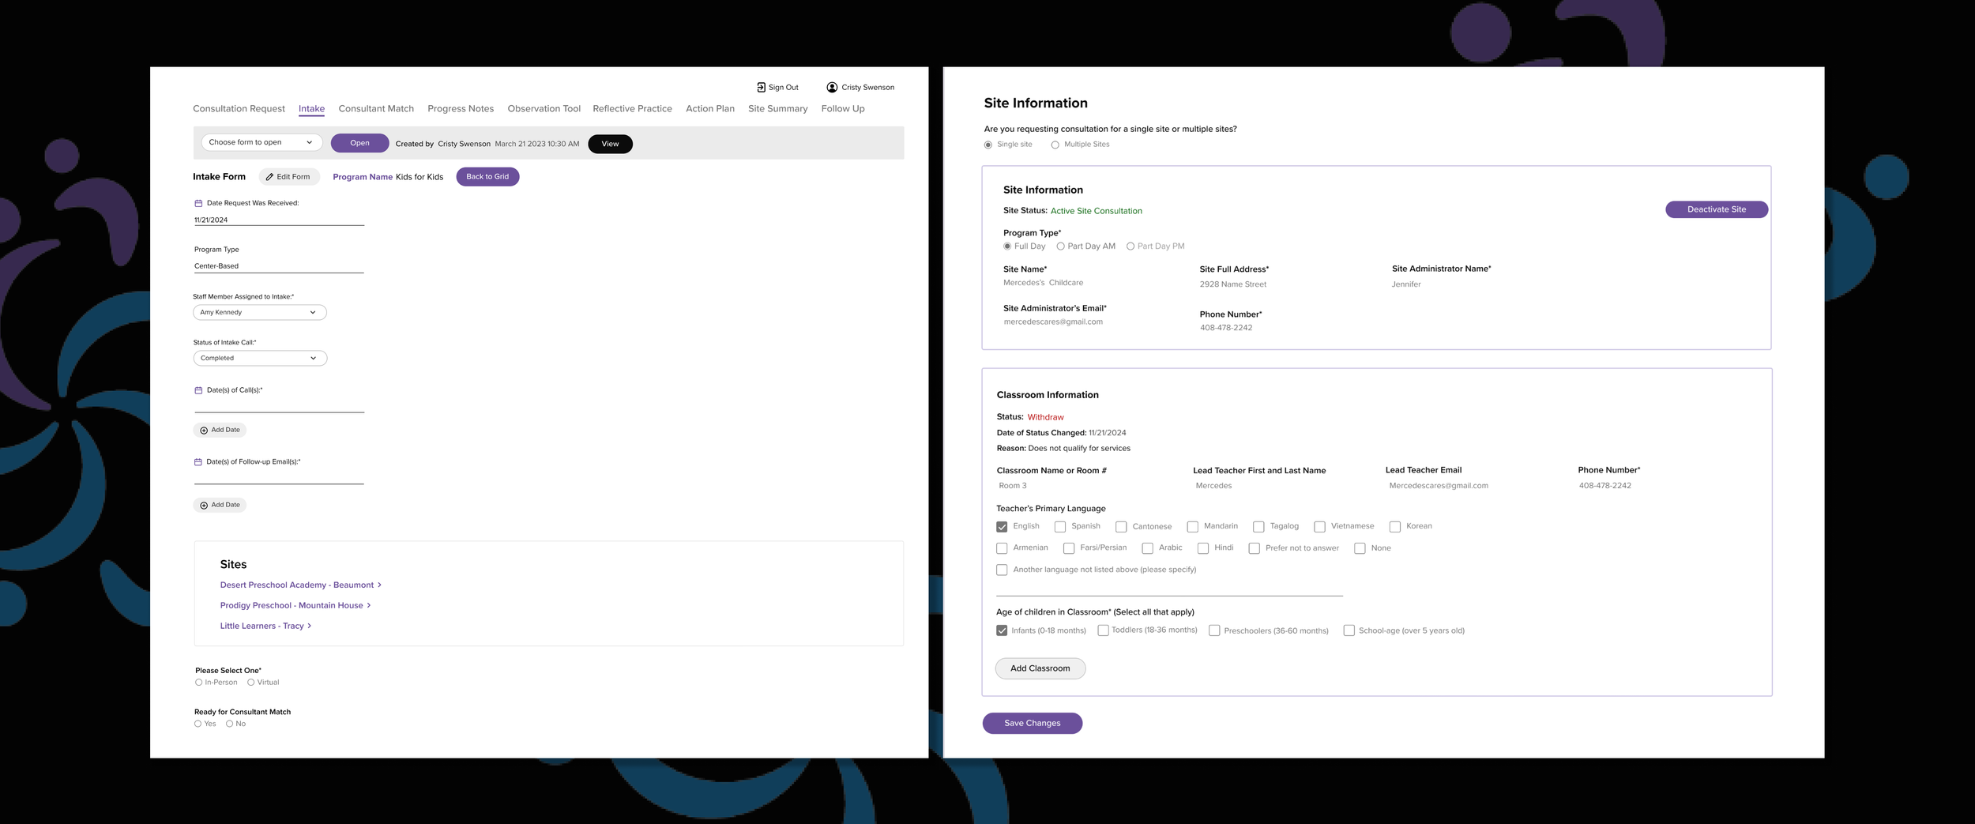Image resolution: width=1975 pixels, height=824 pixels.
Task: Select Full Day program type
Action: (1007, 246)
